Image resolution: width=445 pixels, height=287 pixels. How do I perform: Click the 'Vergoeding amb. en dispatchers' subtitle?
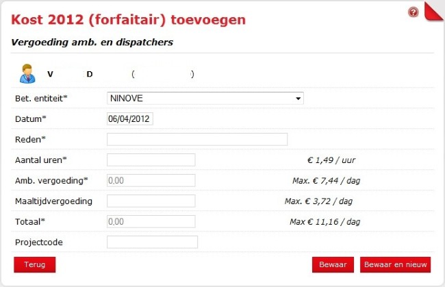(92, 42)
